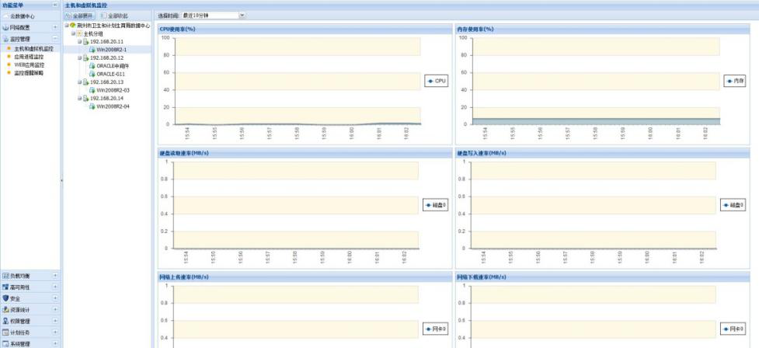Click the 计划任务 calendar icon
The width and height of the screenshot is (759, 348).
click(5, 332)
